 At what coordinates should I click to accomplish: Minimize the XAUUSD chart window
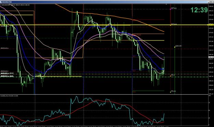tap(209, 2)
